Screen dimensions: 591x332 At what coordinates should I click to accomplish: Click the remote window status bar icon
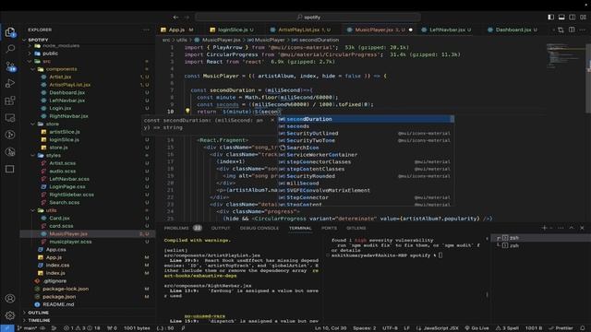pyautogui.click(x=6, y=328)
